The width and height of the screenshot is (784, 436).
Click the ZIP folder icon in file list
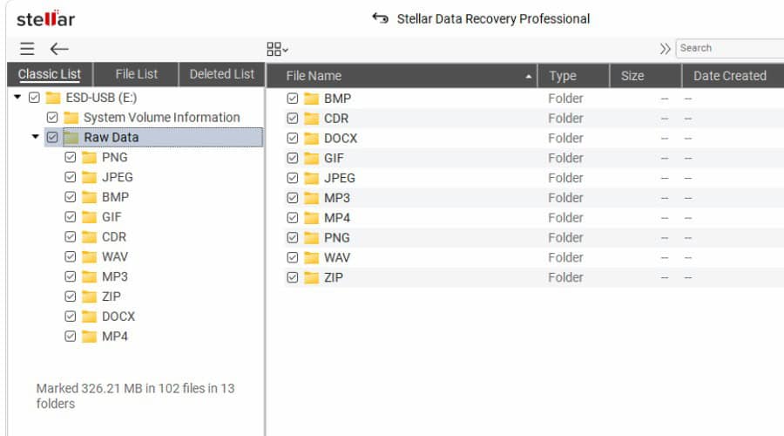[311, 277]
